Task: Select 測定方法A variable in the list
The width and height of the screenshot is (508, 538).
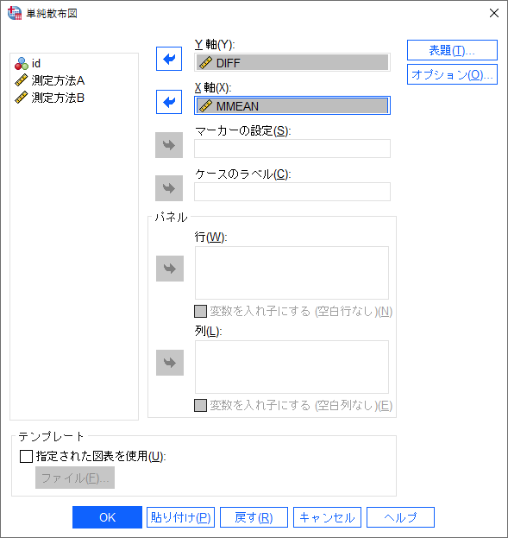Action: 50,80
